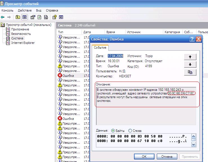Toggle the console tree show/hide icon

pyautogui.click(x=24, y=17)
